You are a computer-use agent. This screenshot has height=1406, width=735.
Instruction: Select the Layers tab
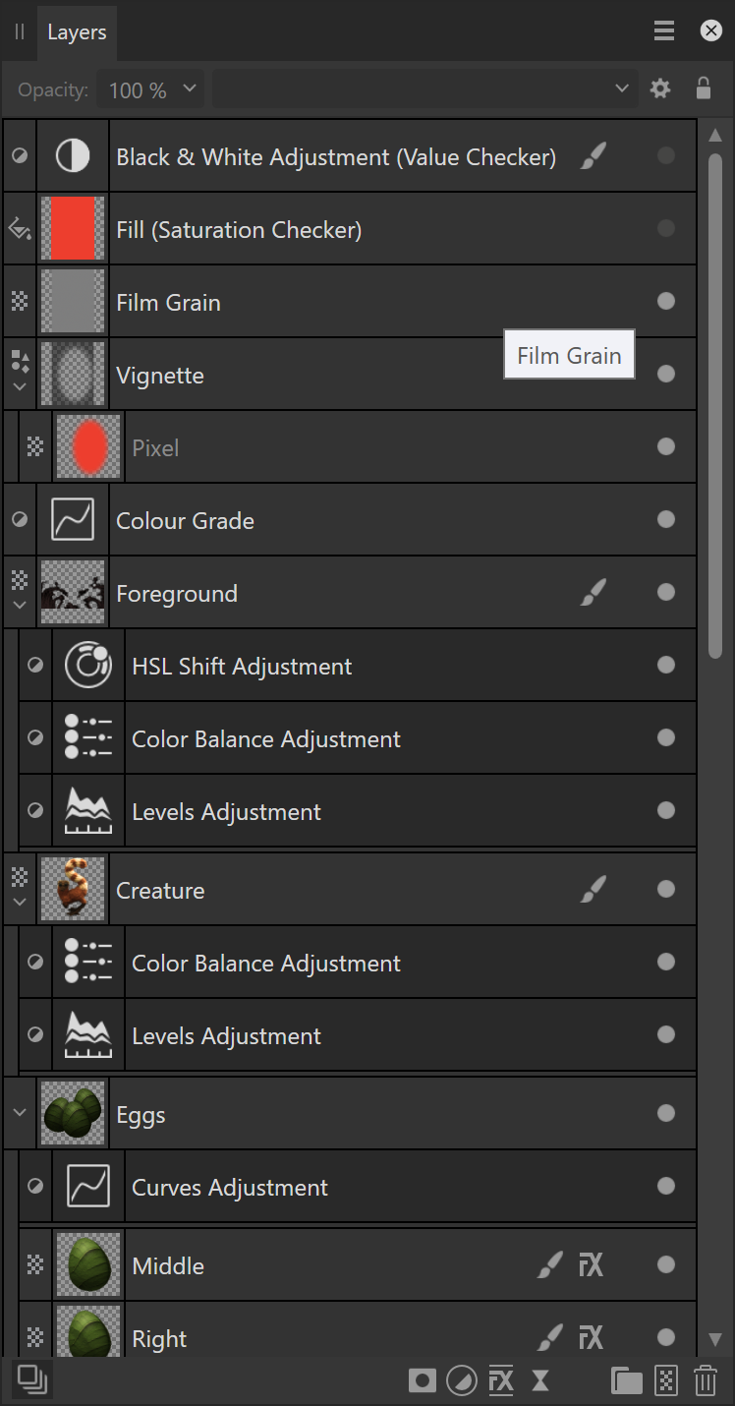tap(77, 32)
